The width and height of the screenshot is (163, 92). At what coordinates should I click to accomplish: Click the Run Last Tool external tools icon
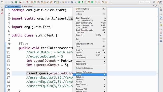point(20,2)
